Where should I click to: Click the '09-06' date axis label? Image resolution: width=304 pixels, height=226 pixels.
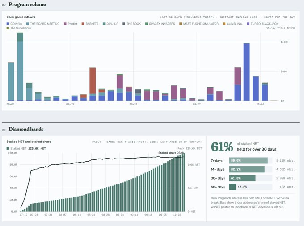[10, 104]
